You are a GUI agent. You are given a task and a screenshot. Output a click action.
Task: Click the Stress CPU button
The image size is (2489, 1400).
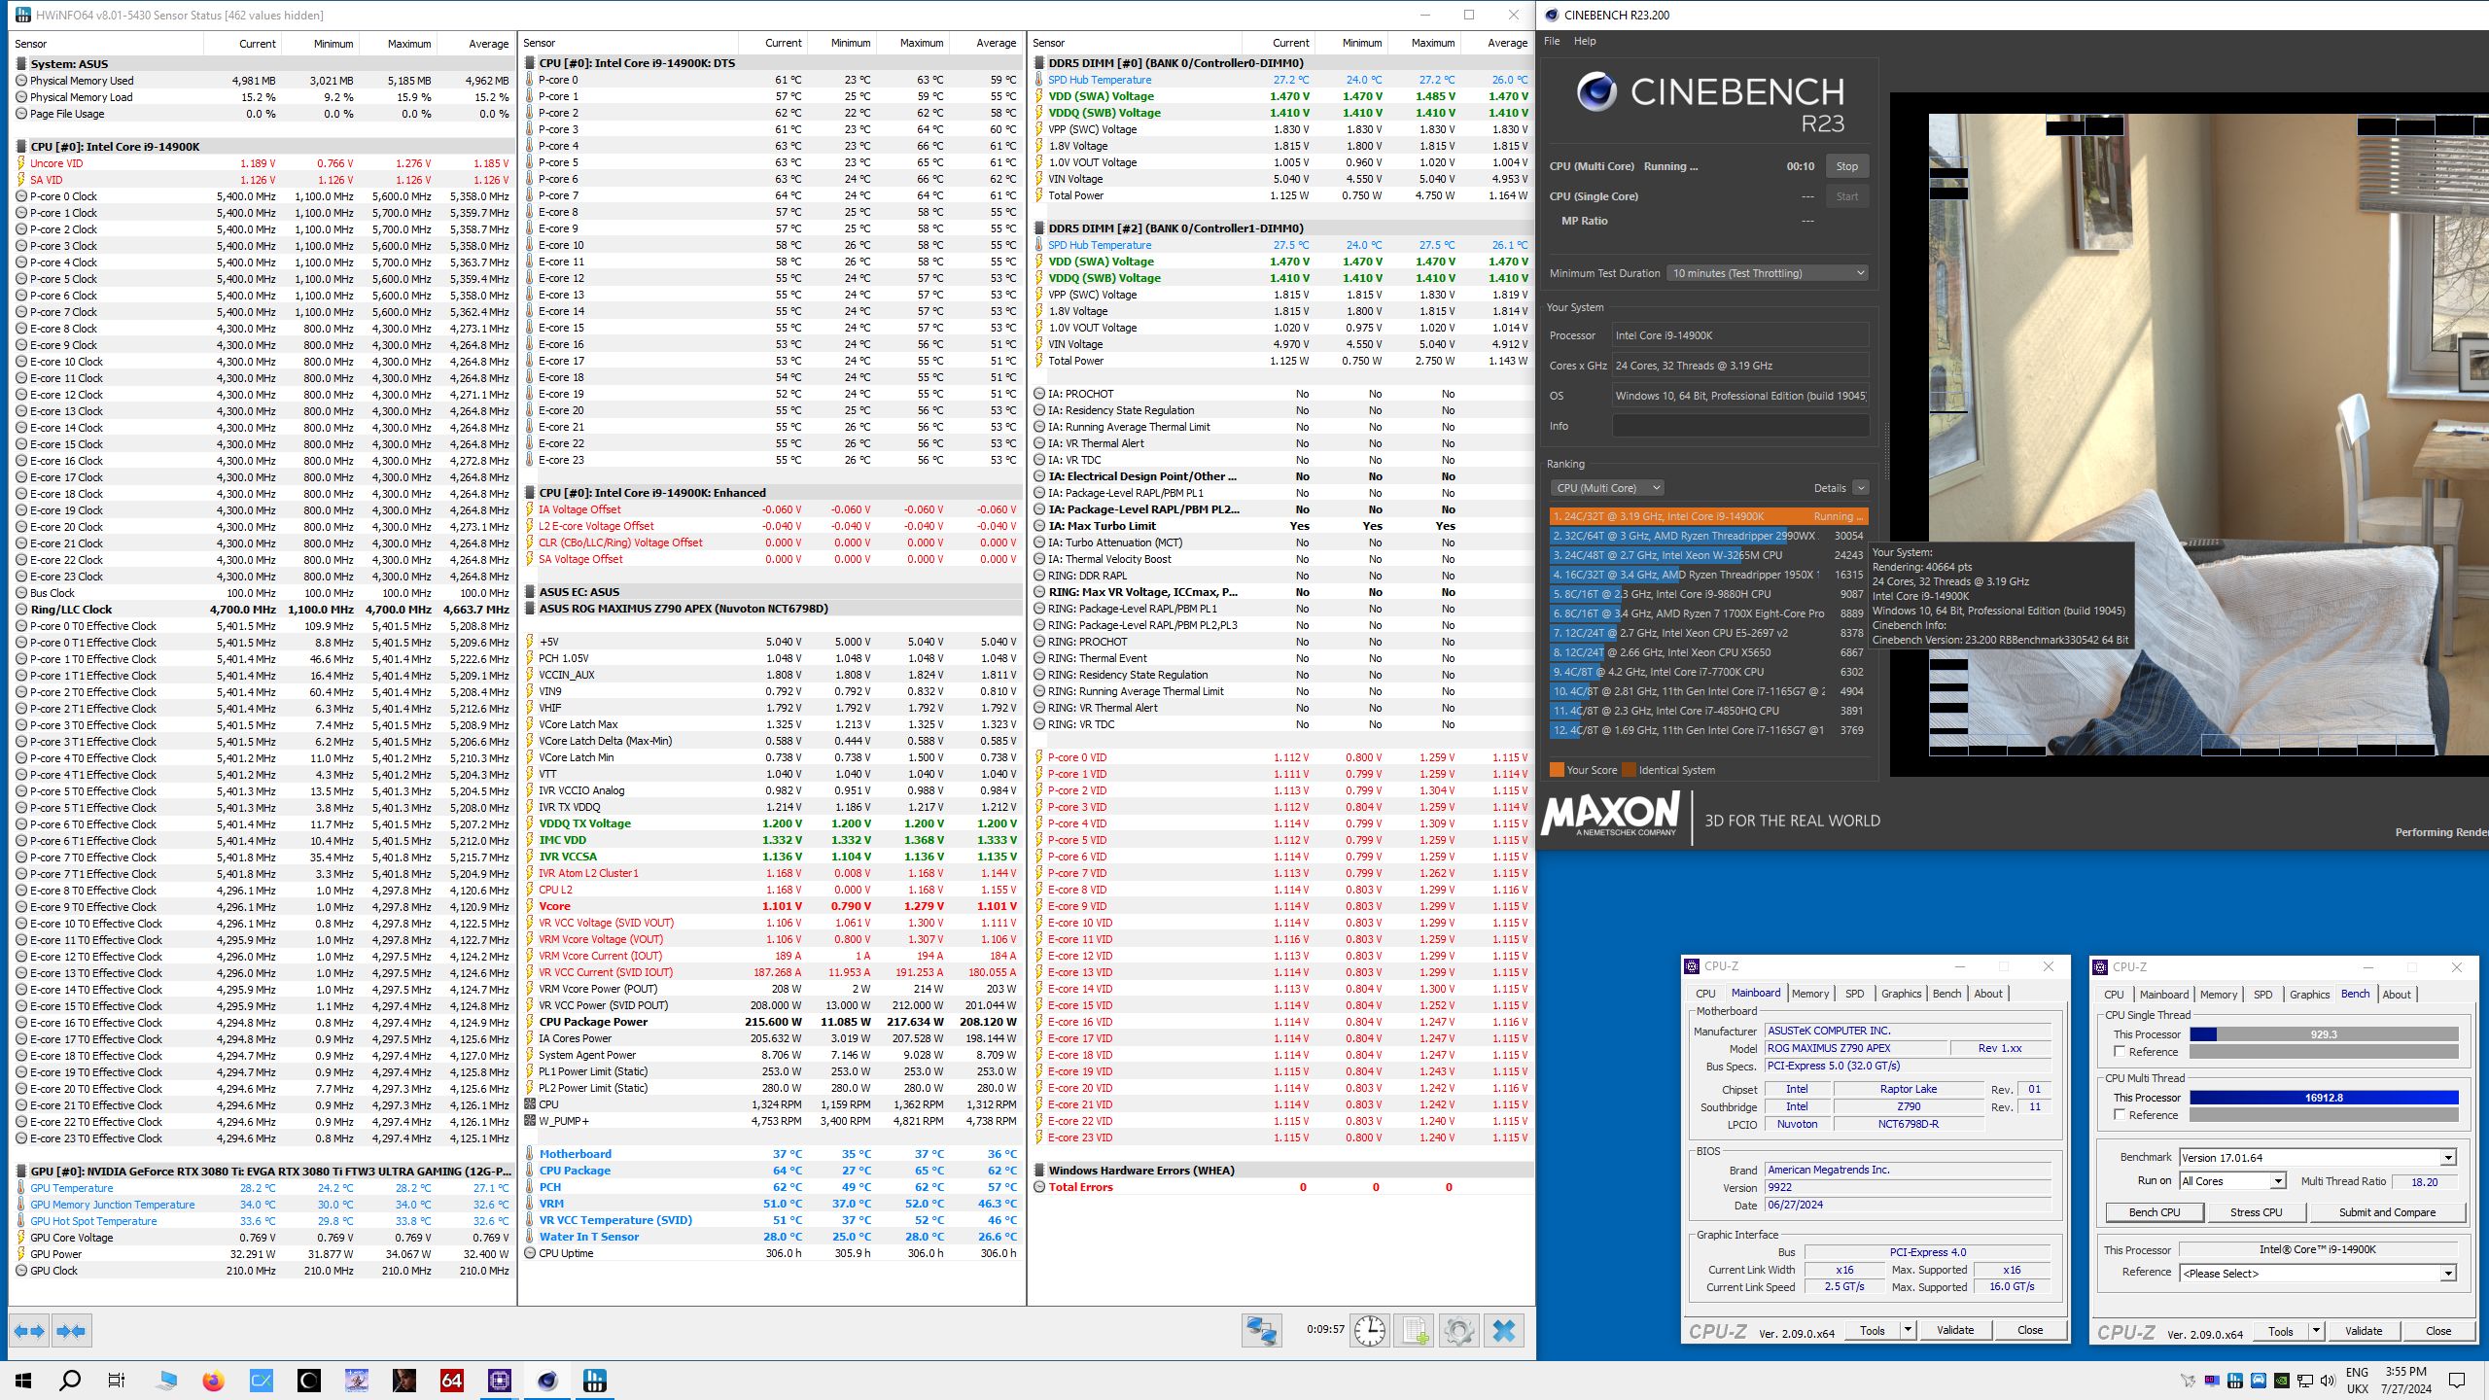tap(2256, 1212)
